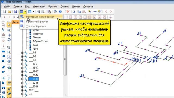
Task: Insert a pipe elbow bend element
Action: click(4, 67)
